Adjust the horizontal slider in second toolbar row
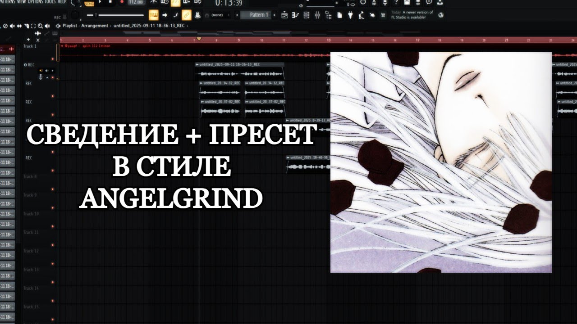Image resolution: width=577 pixels, height=324 pixels. (x=115, y=15)
